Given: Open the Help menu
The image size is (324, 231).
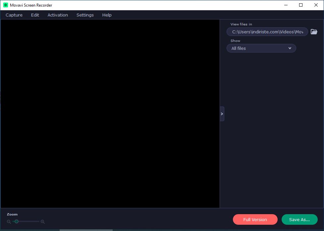Looking at the screenshot, I should (x=107, y=15).
